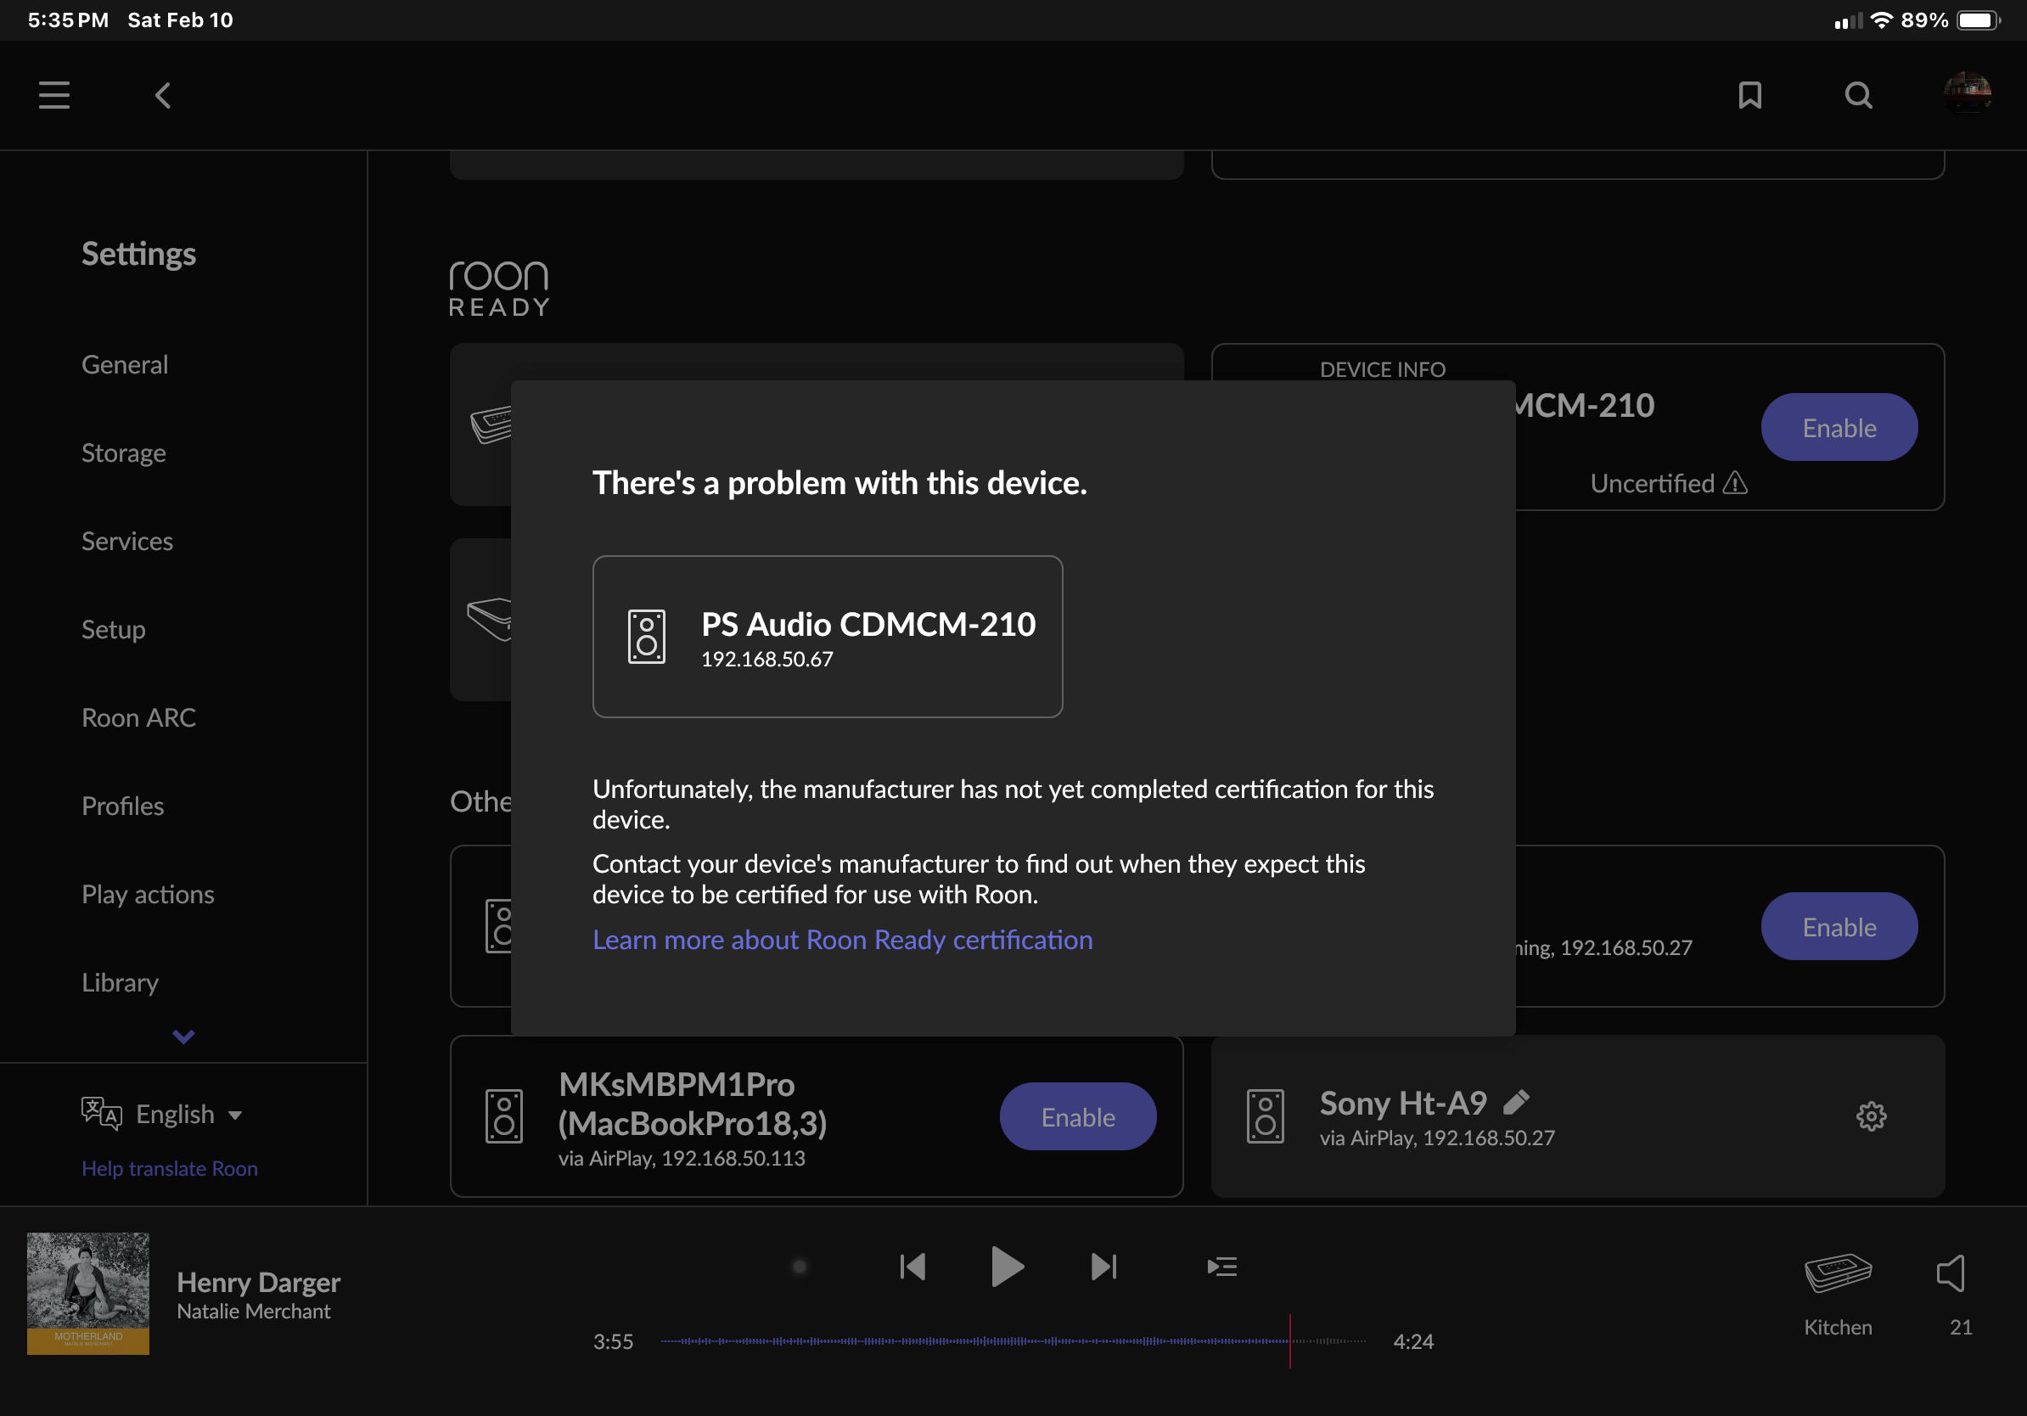2027x1416 pixels.
Task: Open Services settings
Action: pyautogui.click(x=127, y=541)
